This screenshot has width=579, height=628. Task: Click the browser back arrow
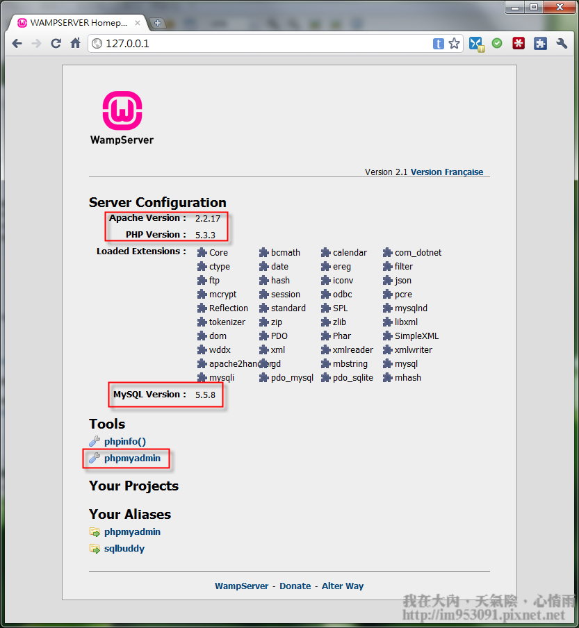[x=17, y=44]
